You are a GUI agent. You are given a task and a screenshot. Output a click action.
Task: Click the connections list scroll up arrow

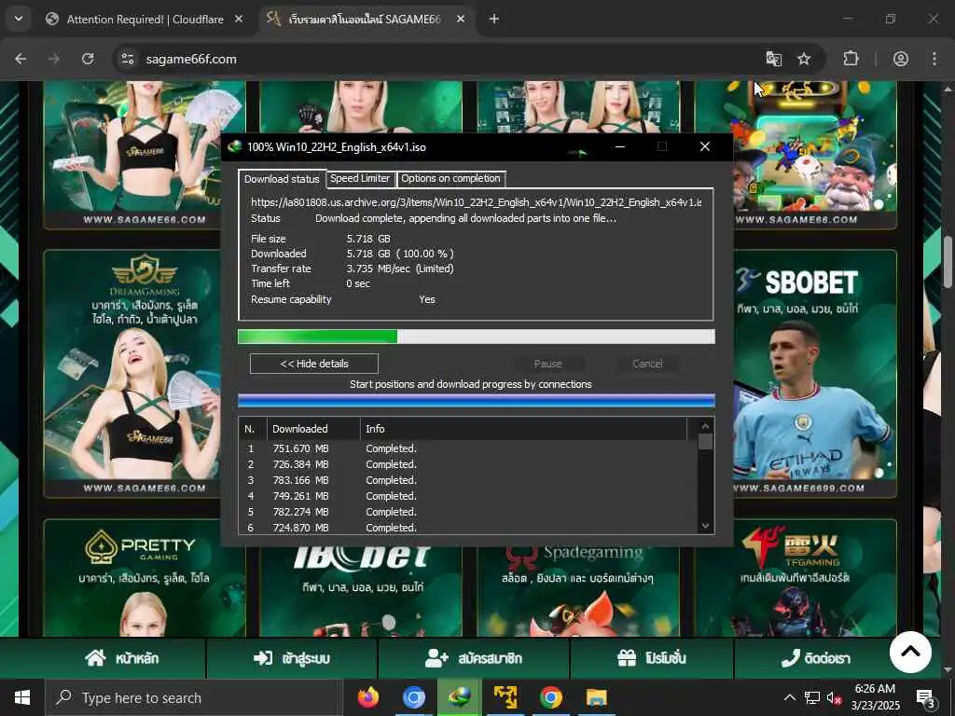point(705,426)
